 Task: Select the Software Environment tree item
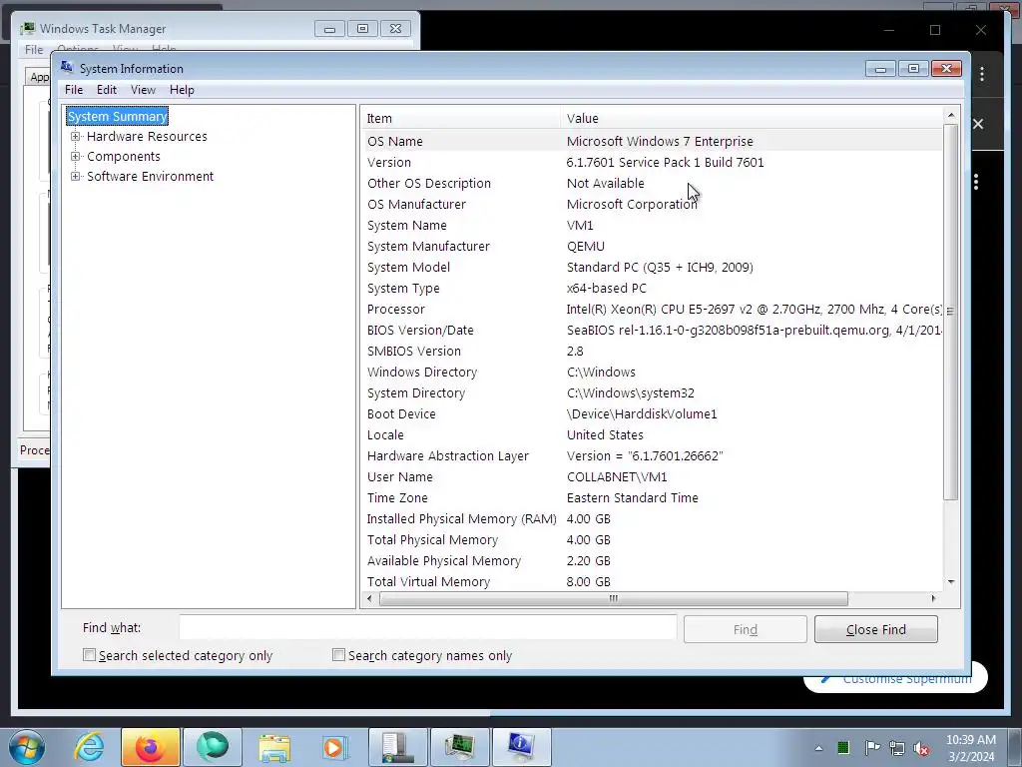(x=150, y=176)
